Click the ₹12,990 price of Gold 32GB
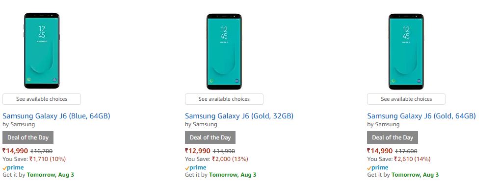 (198, 151)
